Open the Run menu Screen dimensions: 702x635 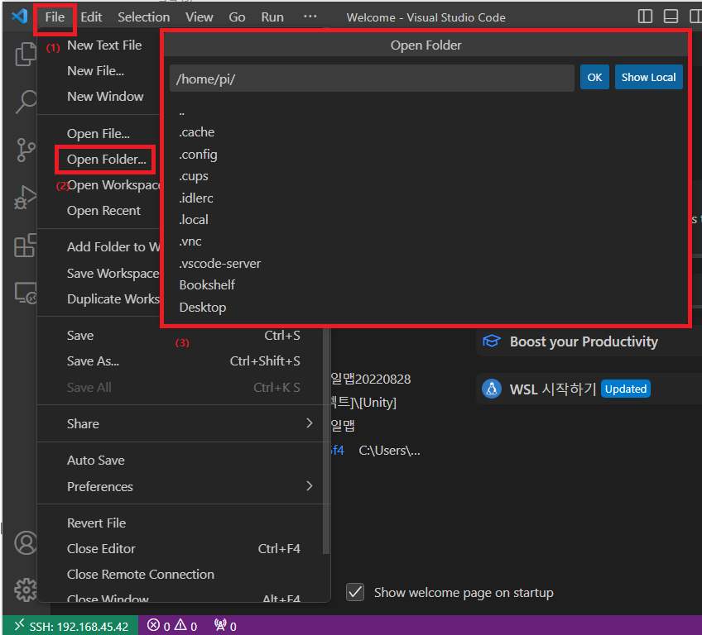click(x=272, y=17)
